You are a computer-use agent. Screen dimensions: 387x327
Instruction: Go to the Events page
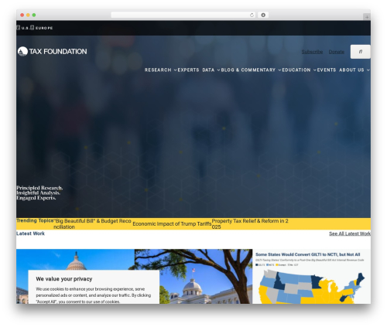click(x=327, y=70)
